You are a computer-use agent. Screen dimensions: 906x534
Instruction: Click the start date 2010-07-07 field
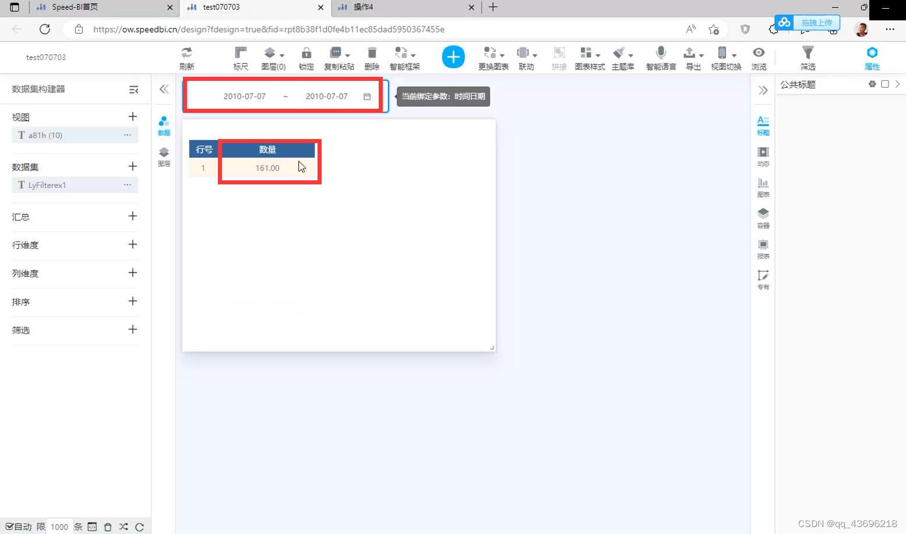[x=244, y=96]
